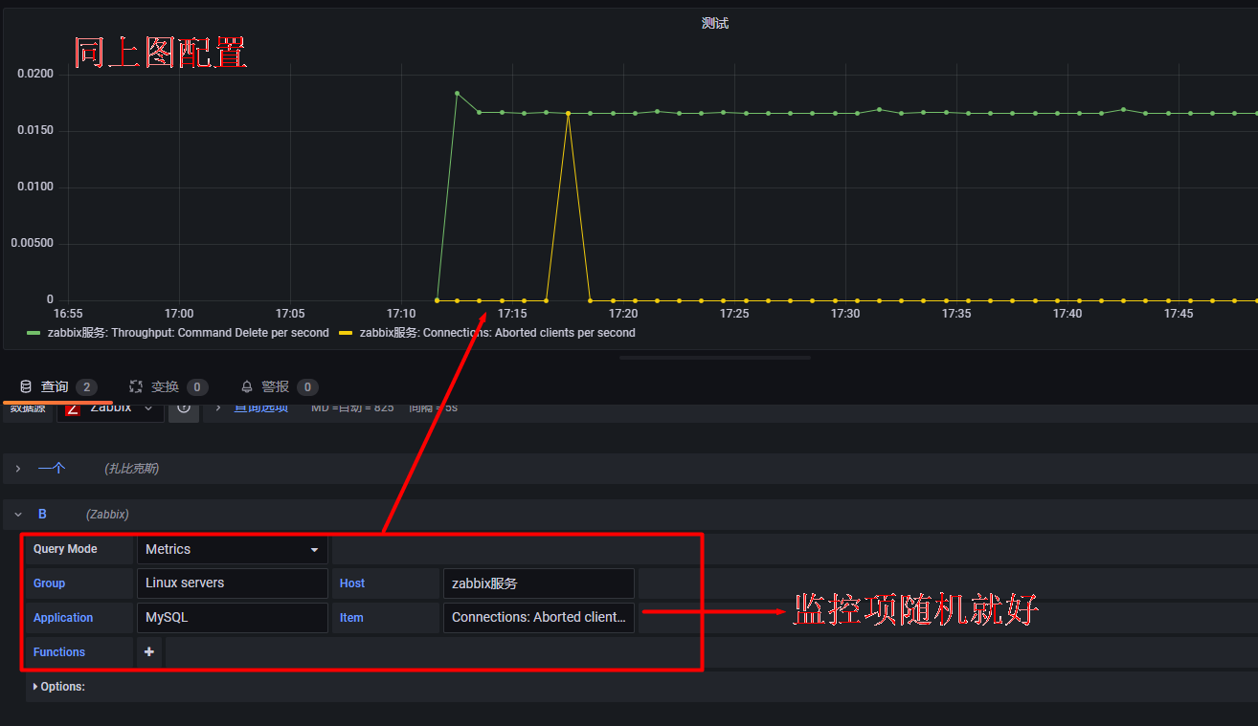Open the 测试 panel title menu

(x=715, y=23)
